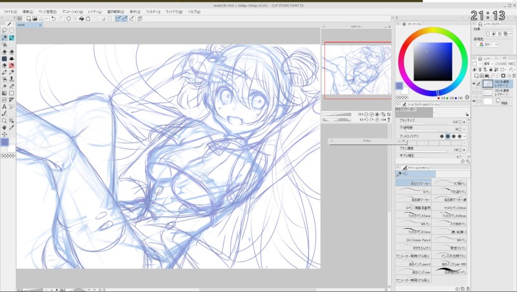The height and width of the screenshot is (292, 517).
Task: Click the zoom in icon in the Navigator
Action: (372, 114)
